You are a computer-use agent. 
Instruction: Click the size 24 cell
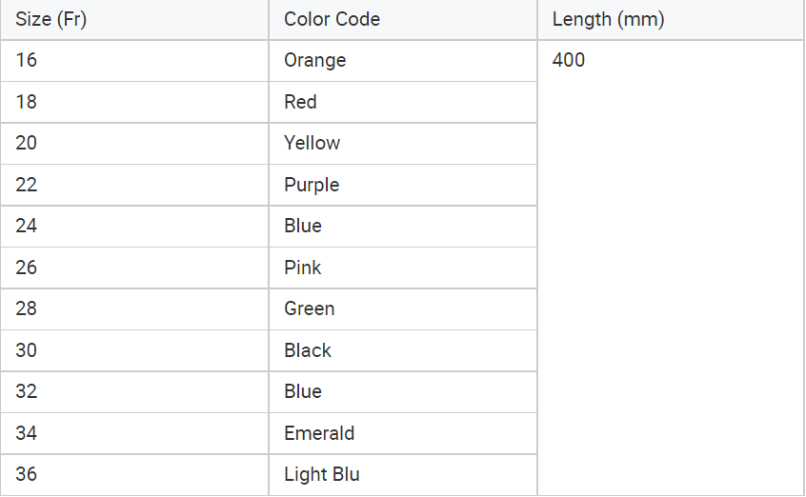coord(134,227)
